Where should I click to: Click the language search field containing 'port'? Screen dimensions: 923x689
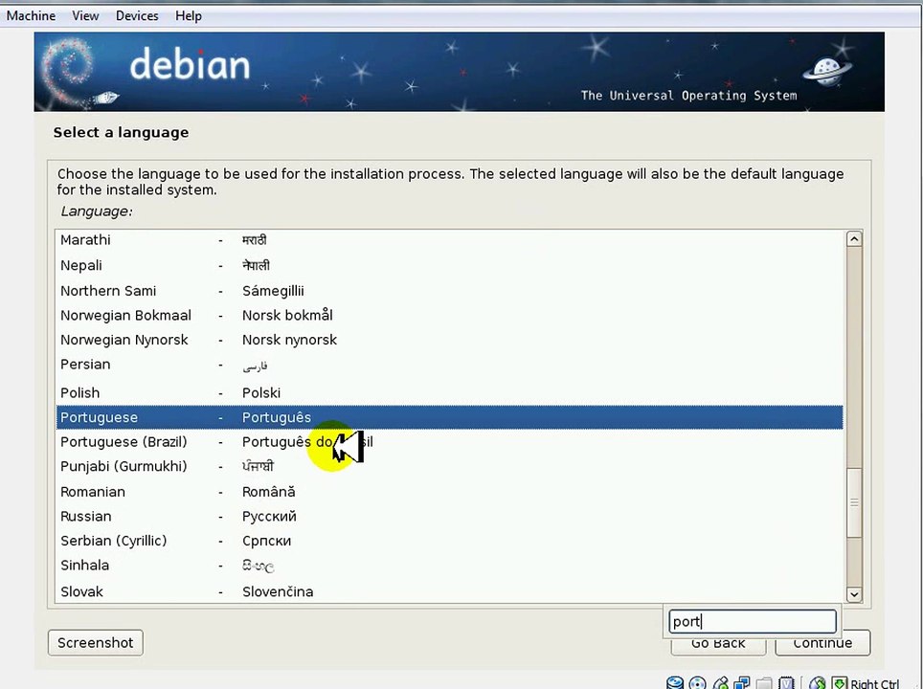click(753, 621)
